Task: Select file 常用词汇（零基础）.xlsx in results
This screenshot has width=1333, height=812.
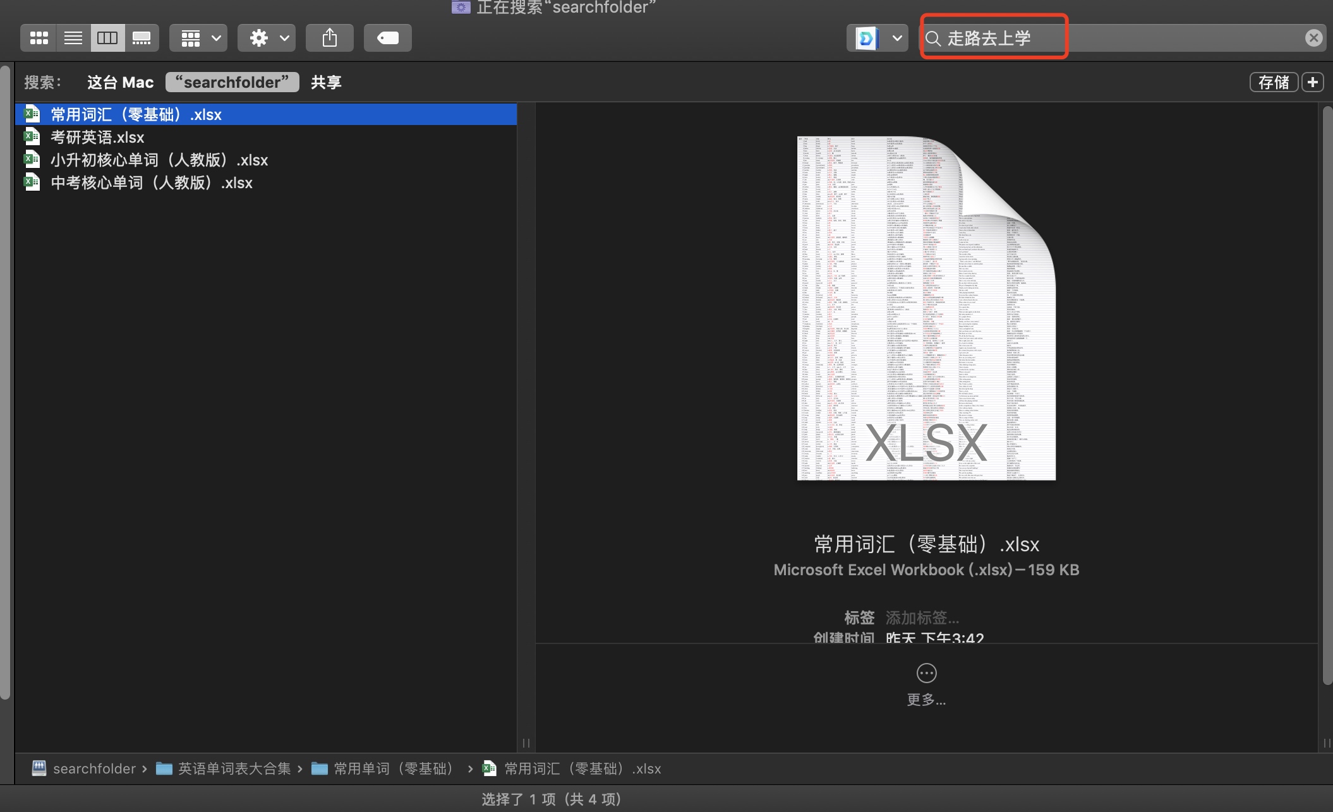Action: pyautogui.click(x=266, y=114)
